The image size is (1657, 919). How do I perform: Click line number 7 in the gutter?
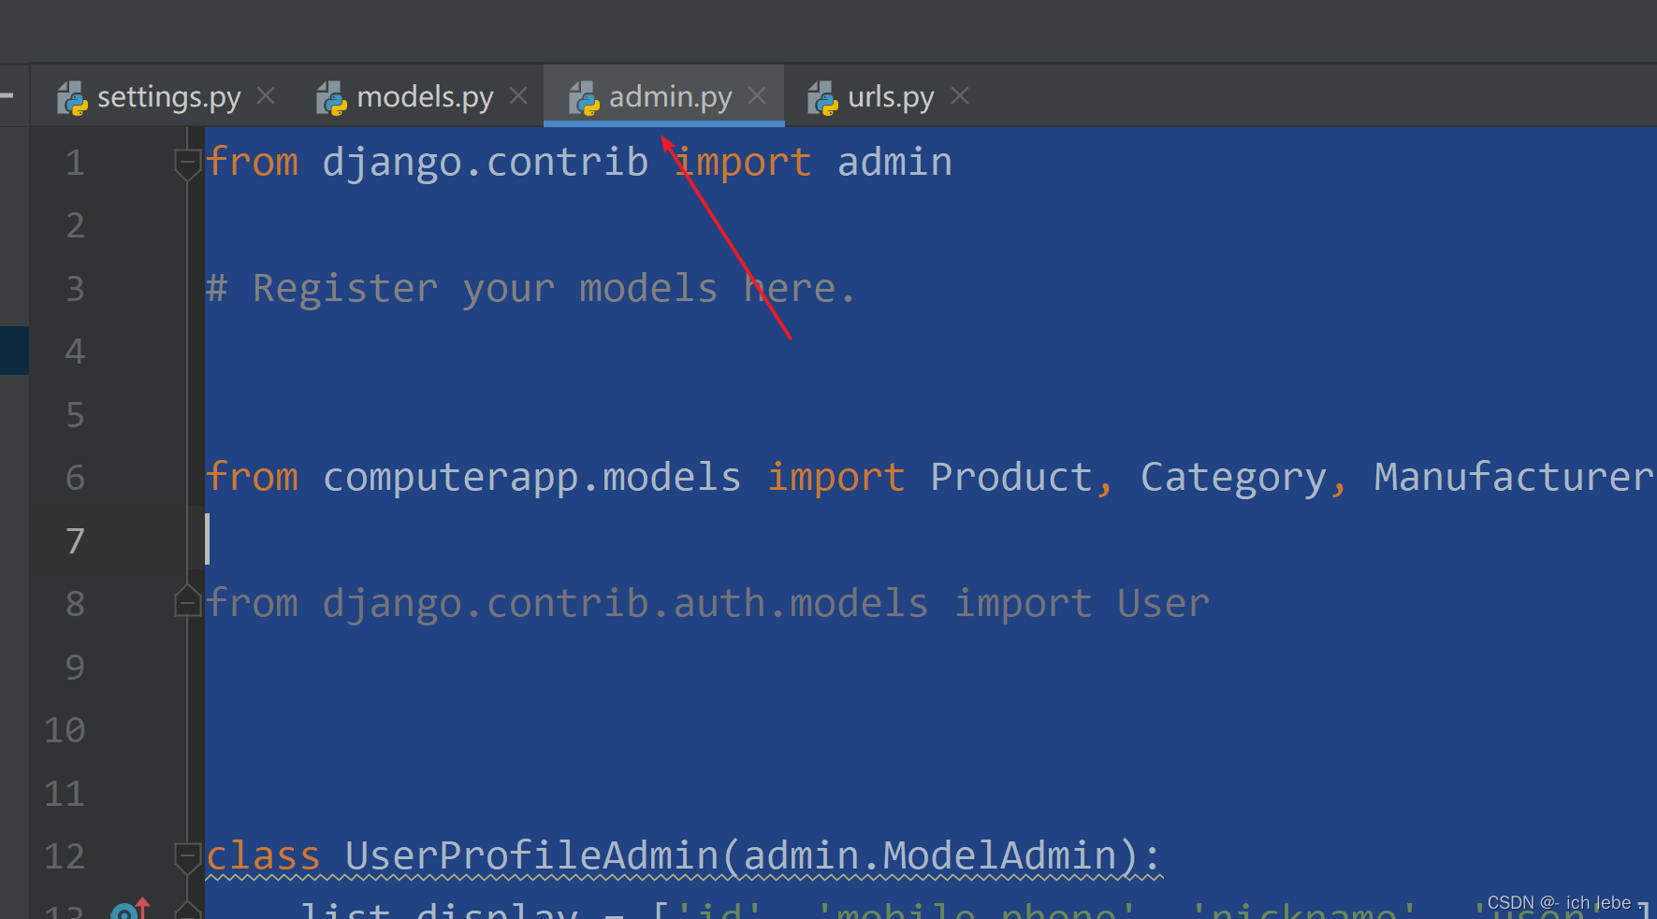coord(75,541)
